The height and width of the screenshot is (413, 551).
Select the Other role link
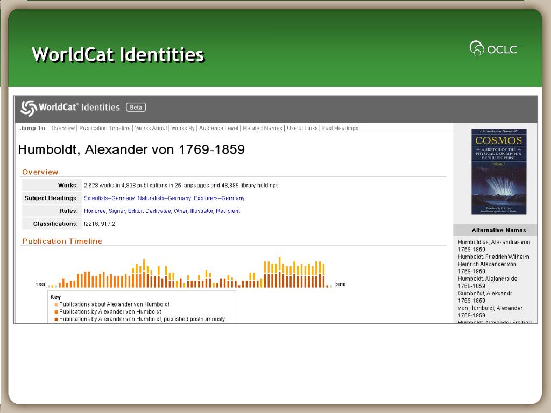[x=181, y=211]
